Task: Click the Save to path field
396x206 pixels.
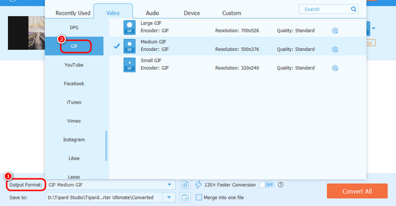Action: 104,198
